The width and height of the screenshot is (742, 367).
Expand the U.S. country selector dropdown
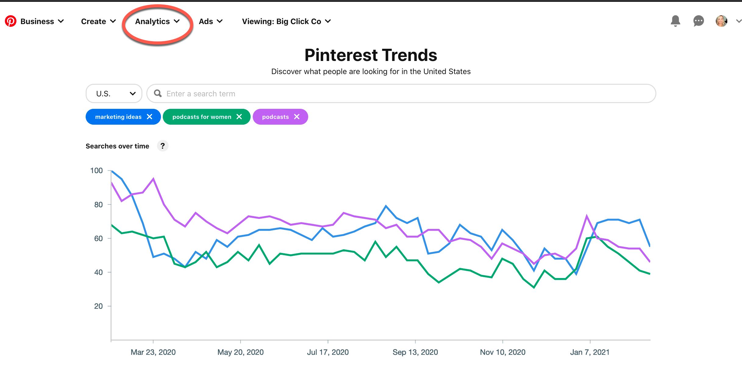click(x=114, y=93)
